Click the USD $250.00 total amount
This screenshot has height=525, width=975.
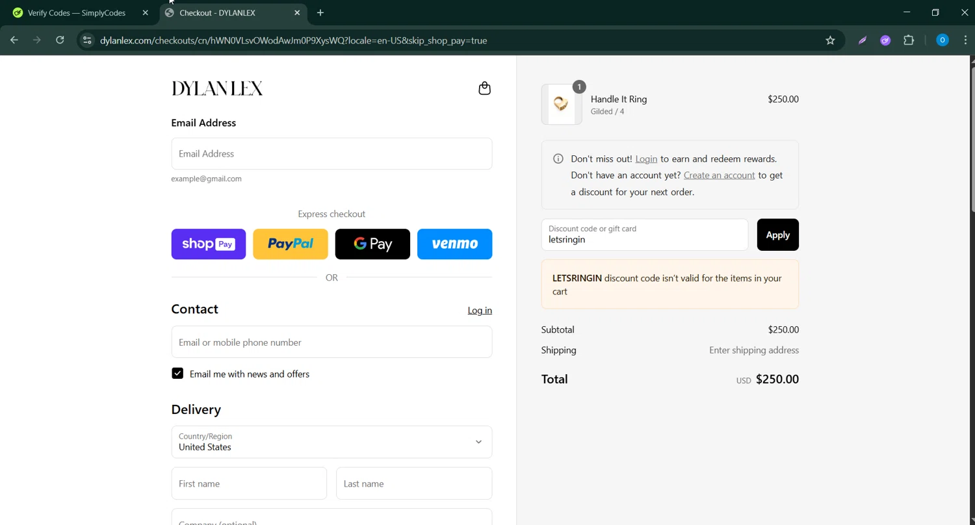coord(768,379)
